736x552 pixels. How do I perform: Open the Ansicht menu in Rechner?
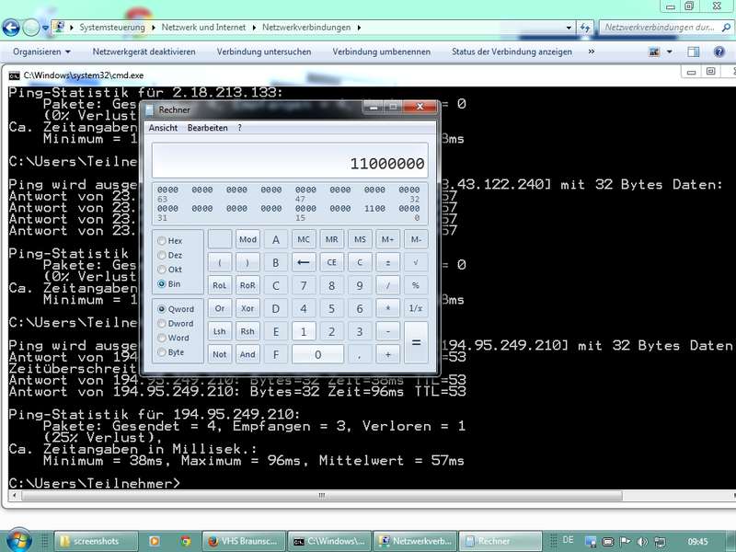pyautogui.click(x=163, y=128)
